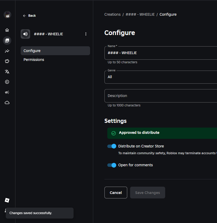Image resolution: width=217 pixels, height=223 pixels.
Task: Open the Home icon in sidebar
Action: pos(7,30)
